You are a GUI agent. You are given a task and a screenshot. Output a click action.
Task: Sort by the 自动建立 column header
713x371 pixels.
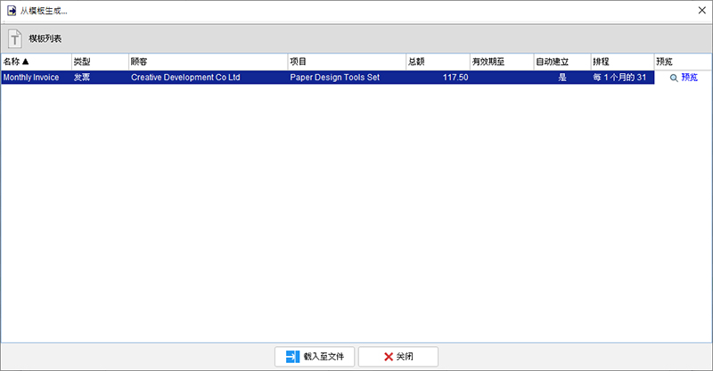coord(562,62)
